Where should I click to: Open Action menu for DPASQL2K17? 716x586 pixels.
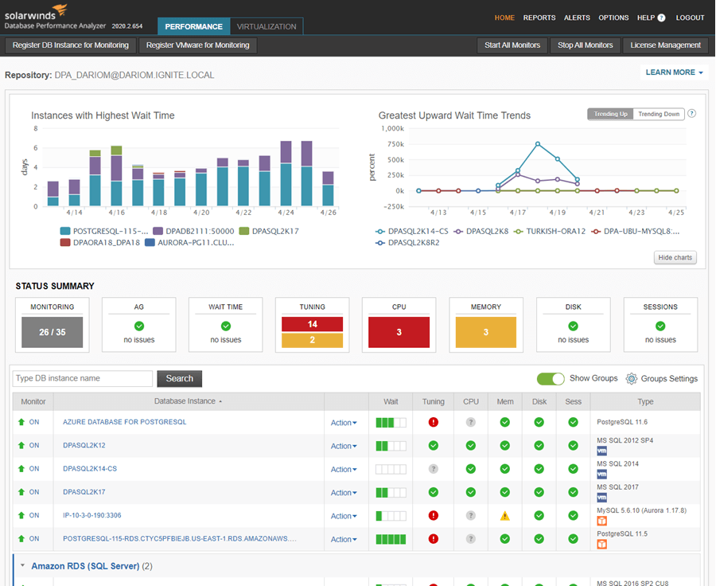click(344, 493)
